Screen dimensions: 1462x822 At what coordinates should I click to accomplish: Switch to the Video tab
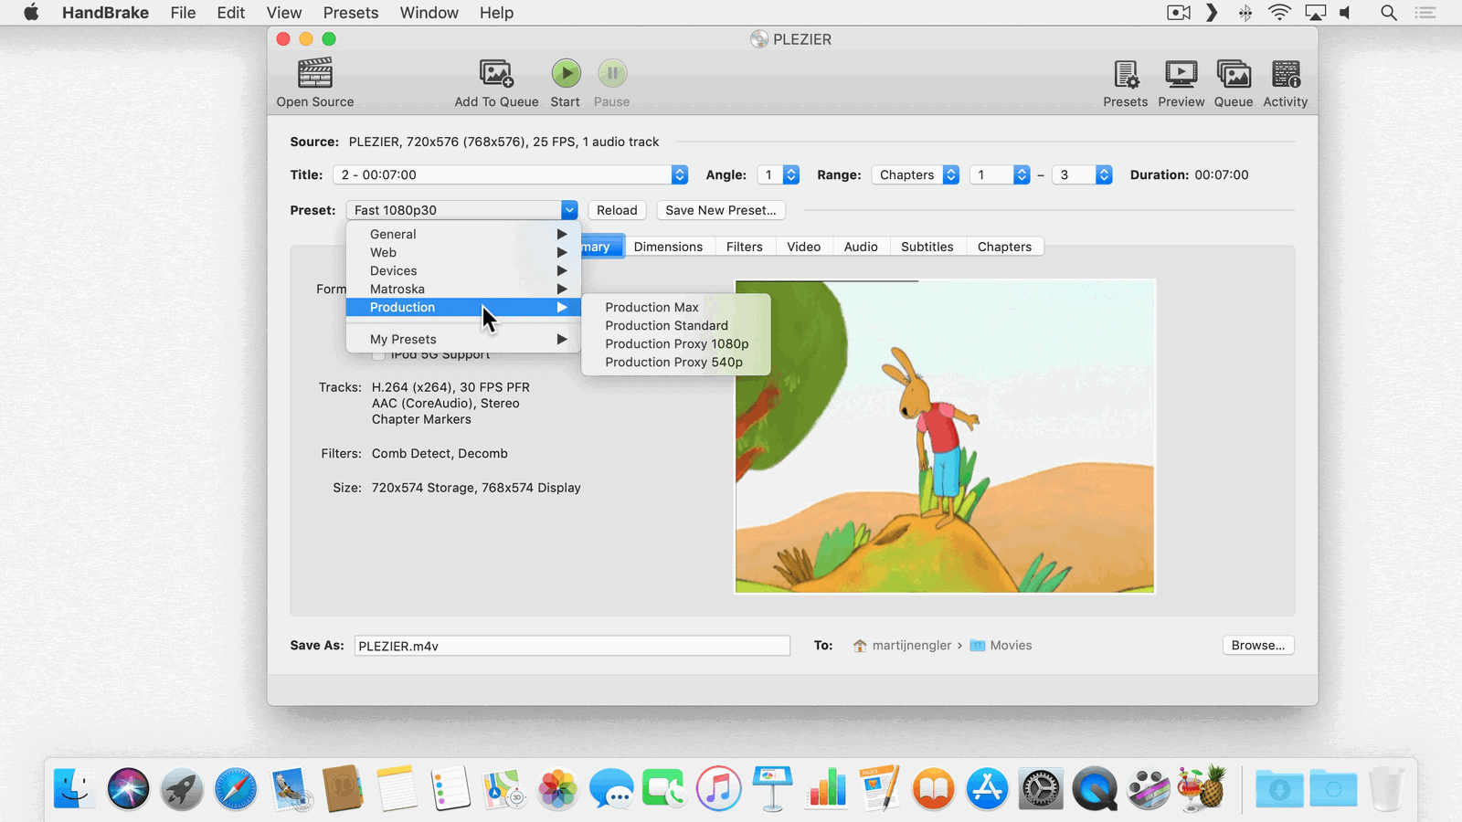804,247
